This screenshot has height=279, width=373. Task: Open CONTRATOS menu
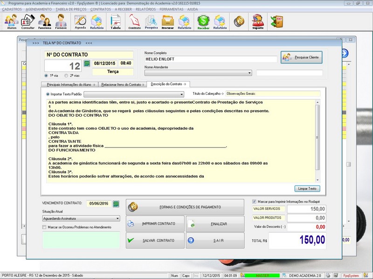(x=100, y=9)
